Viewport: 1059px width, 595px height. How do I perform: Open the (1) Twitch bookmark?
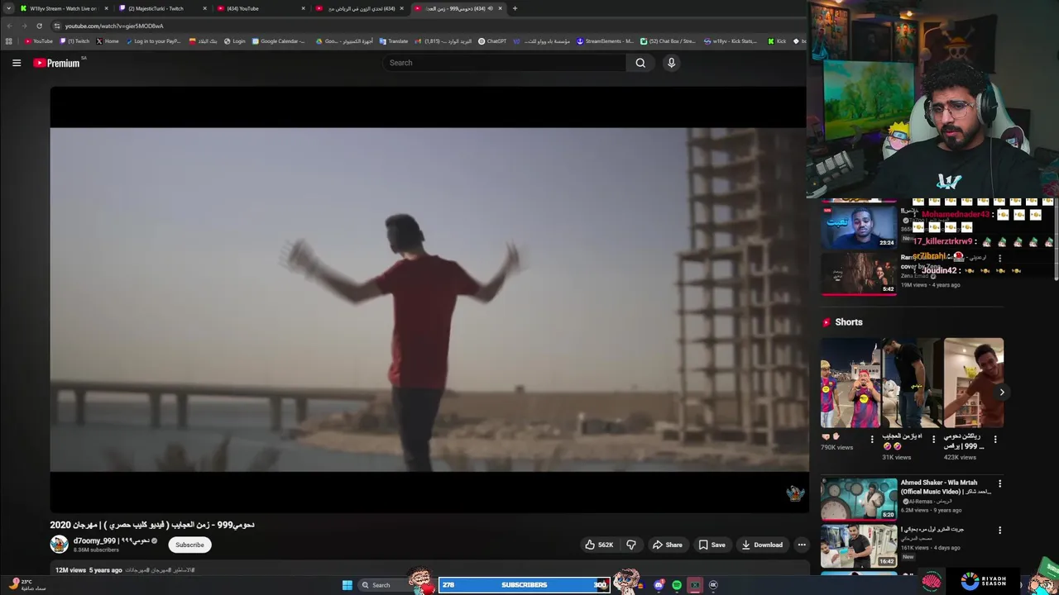[x=74, y=41]
